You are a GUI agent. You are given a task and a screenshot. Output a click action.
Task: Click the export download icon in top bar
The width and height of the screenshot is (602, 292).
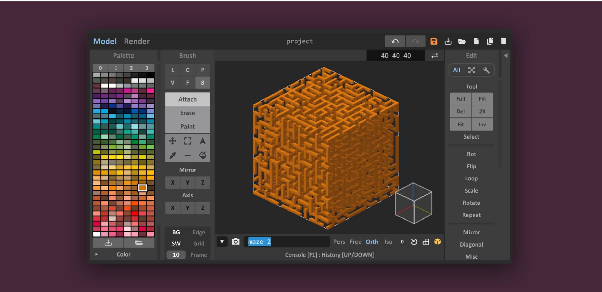click(x=448, y=41)
